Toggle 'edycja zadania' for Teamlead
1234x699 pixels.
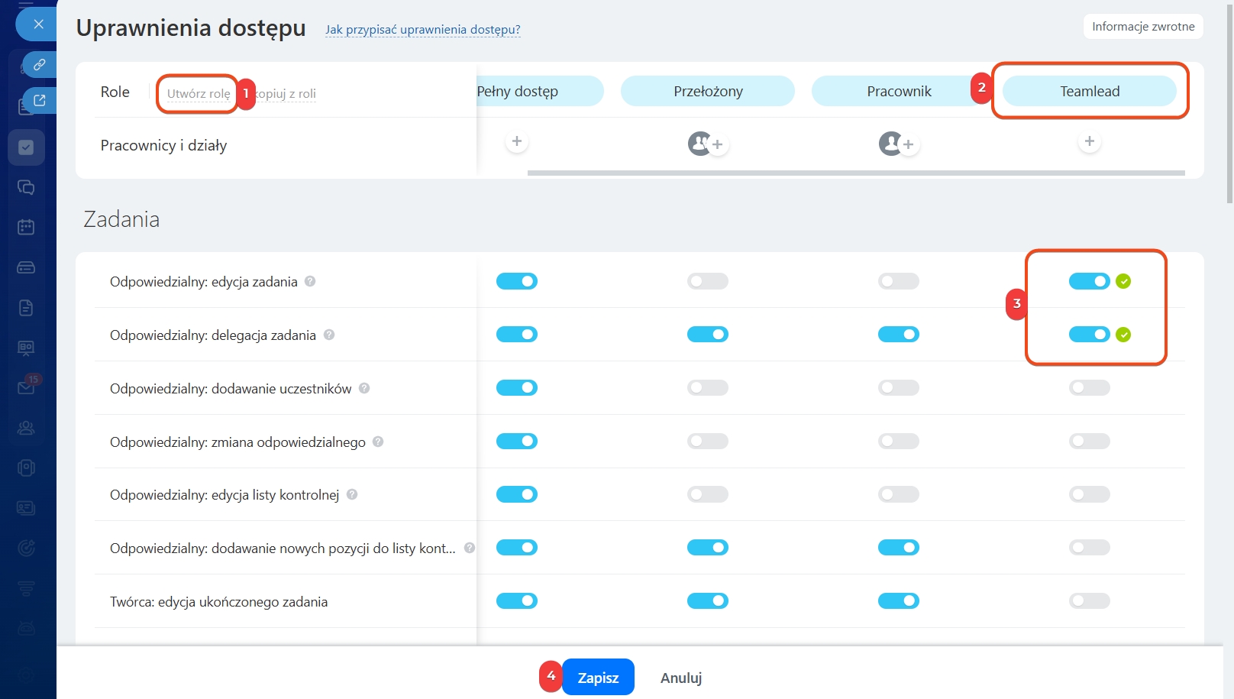point(1090,281)
